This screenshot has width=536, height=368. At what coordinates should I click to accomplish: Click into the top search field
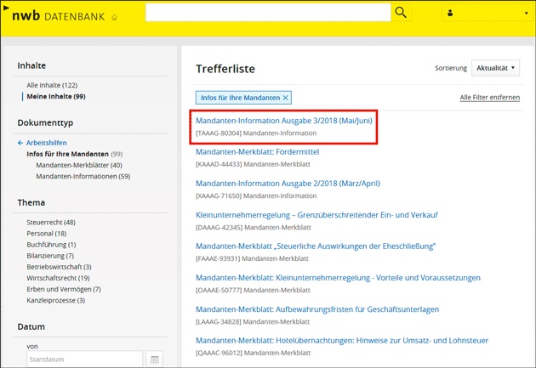(268, 13)
